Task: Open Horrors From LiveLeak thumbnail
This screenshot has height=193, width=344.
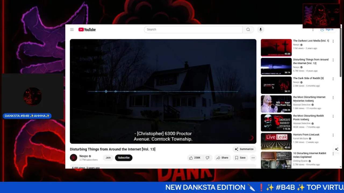Action: click(x=276, y=142)
